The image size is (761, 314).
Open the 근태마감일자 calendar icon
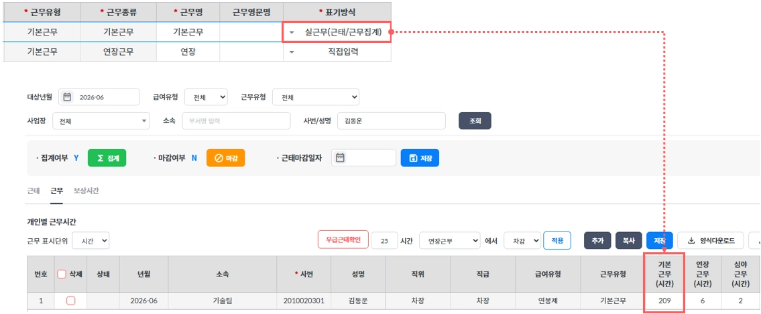340,158
